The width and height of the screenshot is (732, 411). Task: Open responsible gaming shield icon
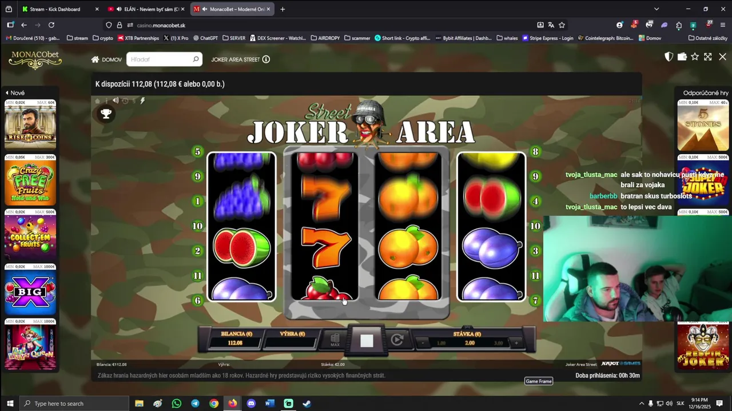[669, 57]
